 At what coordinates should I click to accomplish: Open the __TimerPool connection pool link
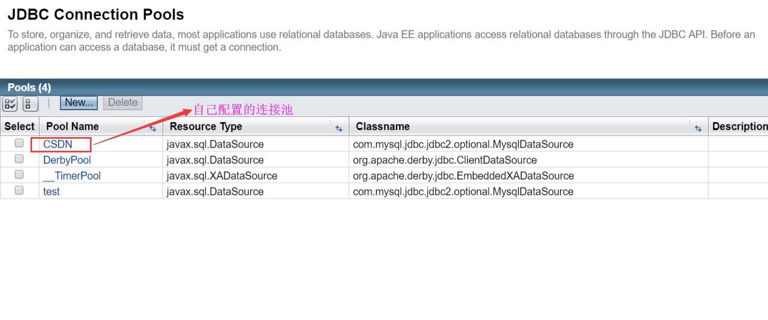(72, 176)
